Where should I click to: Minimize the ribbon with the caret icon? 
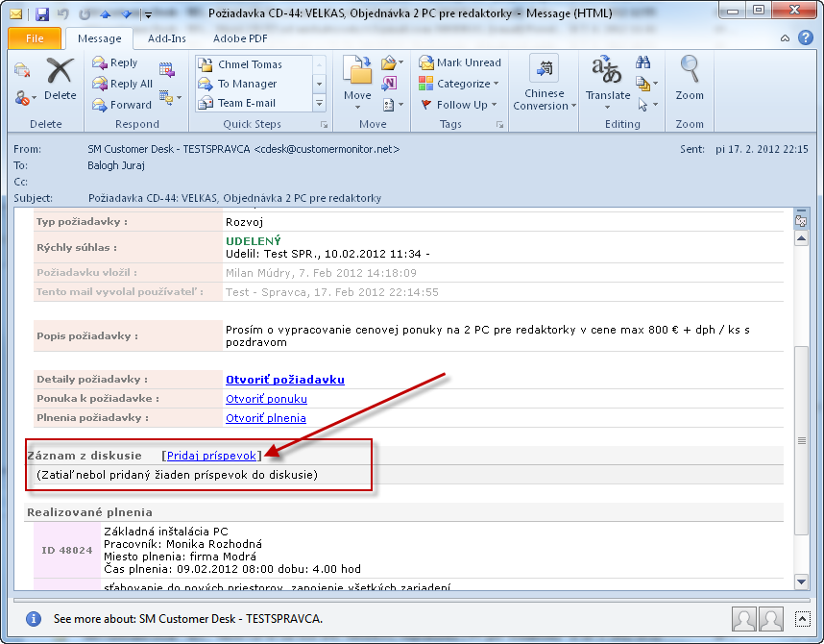[786, 37]
